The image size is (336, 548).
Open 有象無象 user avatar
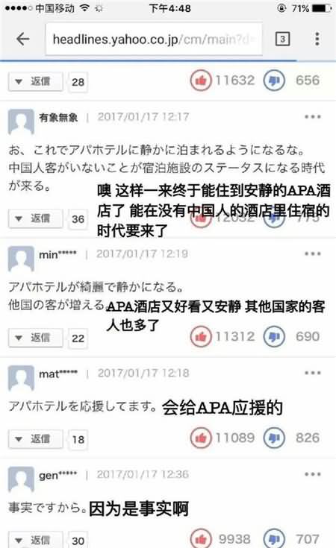[21, 122]
